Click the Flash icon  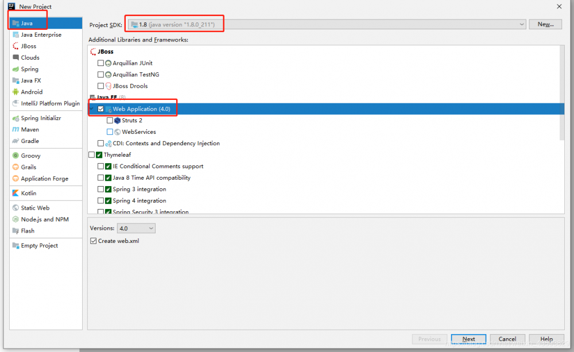pos(15,231)
